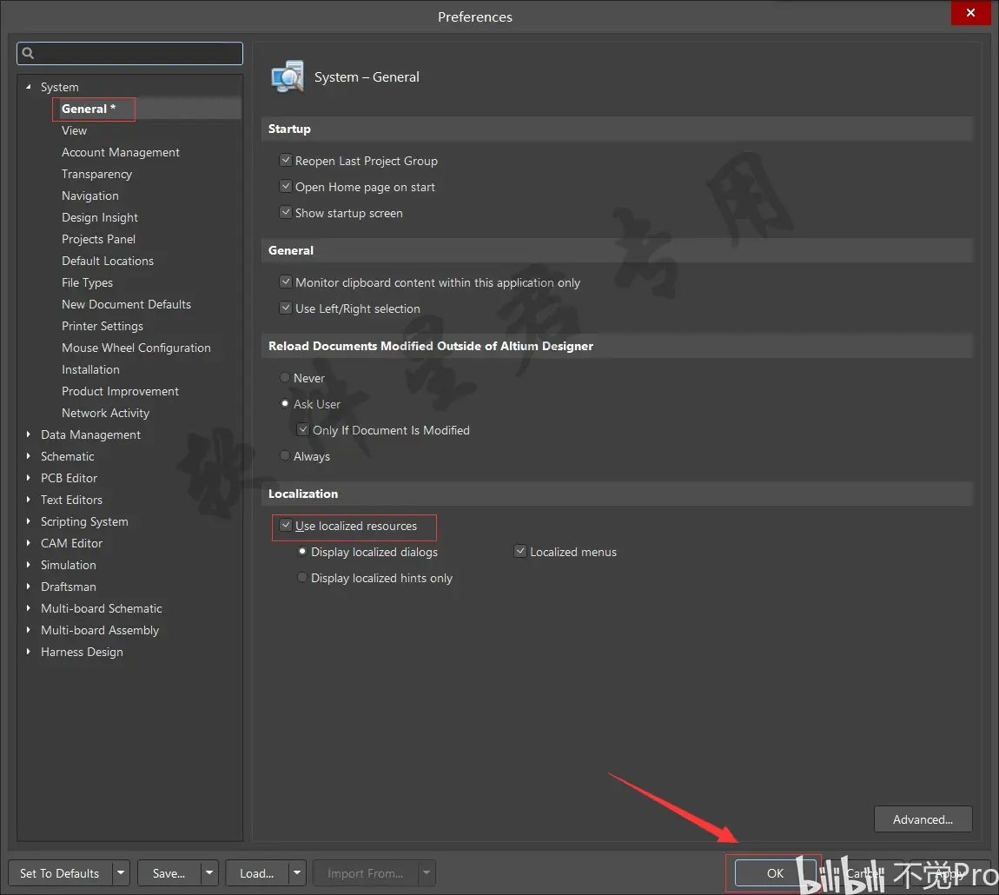
Task: Expand the Harness Design node
Action: [28, 651]
